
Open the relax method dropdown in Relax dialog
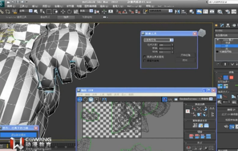159,40
